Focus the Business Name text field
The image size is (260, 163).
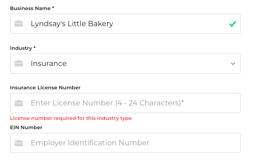coord(125,24)
